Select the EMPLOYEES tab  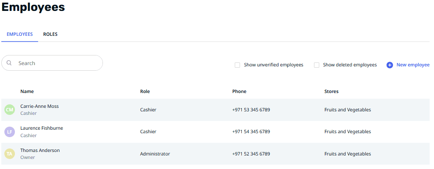pos(20,34)
